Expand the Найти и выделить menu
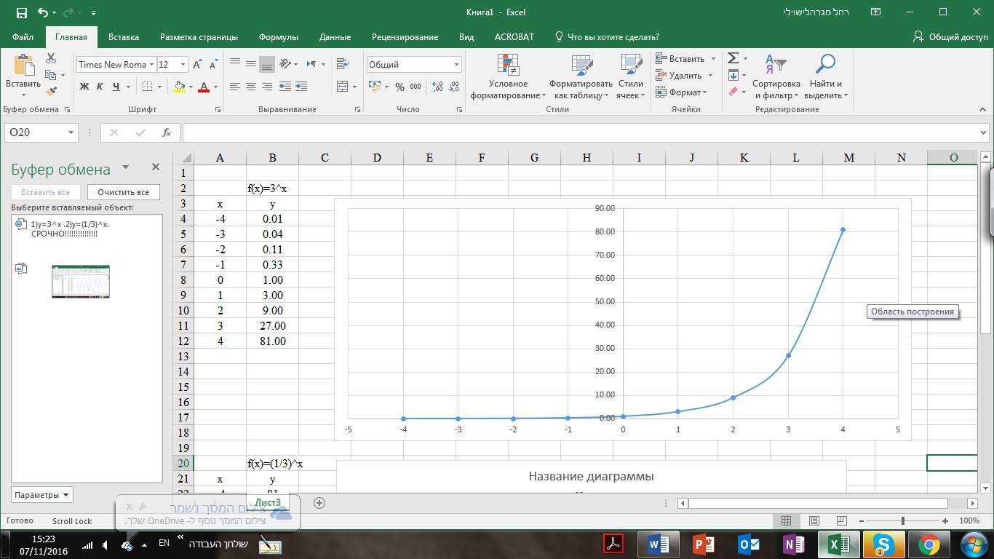Screen dimensions: 994x559 825,77
